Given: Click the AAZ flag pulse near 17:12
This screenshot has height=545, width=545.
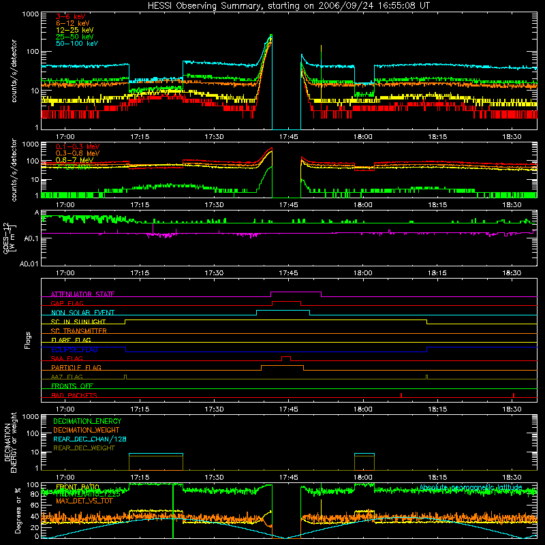Looking at the screenshot, I should click(125, 377).
